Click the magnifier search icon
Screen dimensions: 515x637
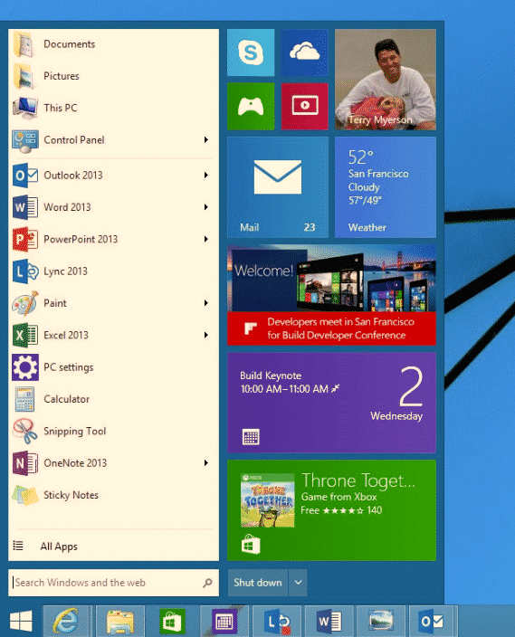point(207,583)
